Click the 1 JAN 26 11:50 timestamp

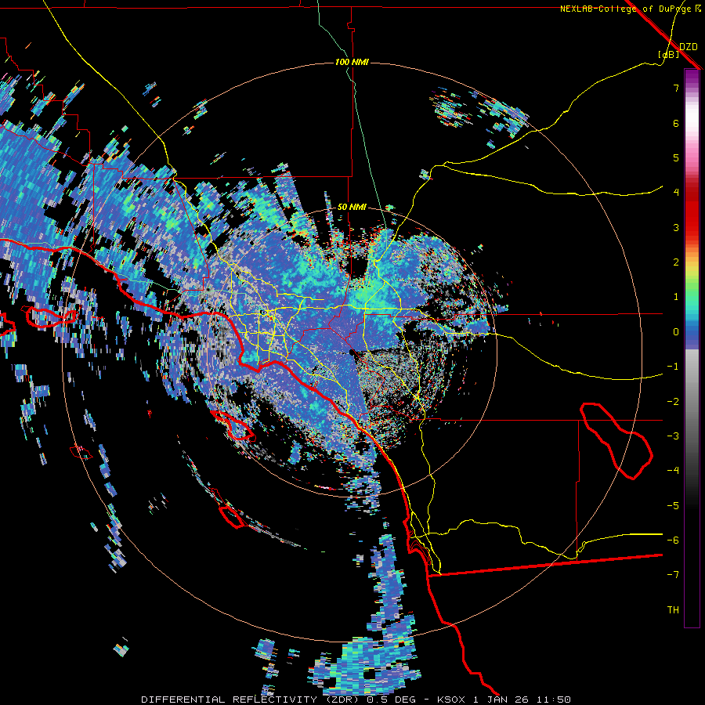[522, 700]
